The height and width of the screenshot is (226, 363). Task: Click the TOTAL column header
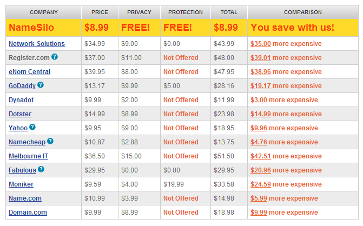(229, 12)
